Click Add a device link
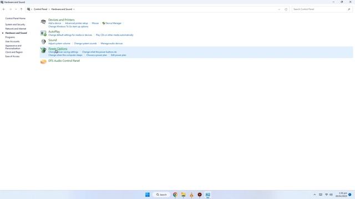The height and width of the screenshot is (199, 355). point(54,23)
